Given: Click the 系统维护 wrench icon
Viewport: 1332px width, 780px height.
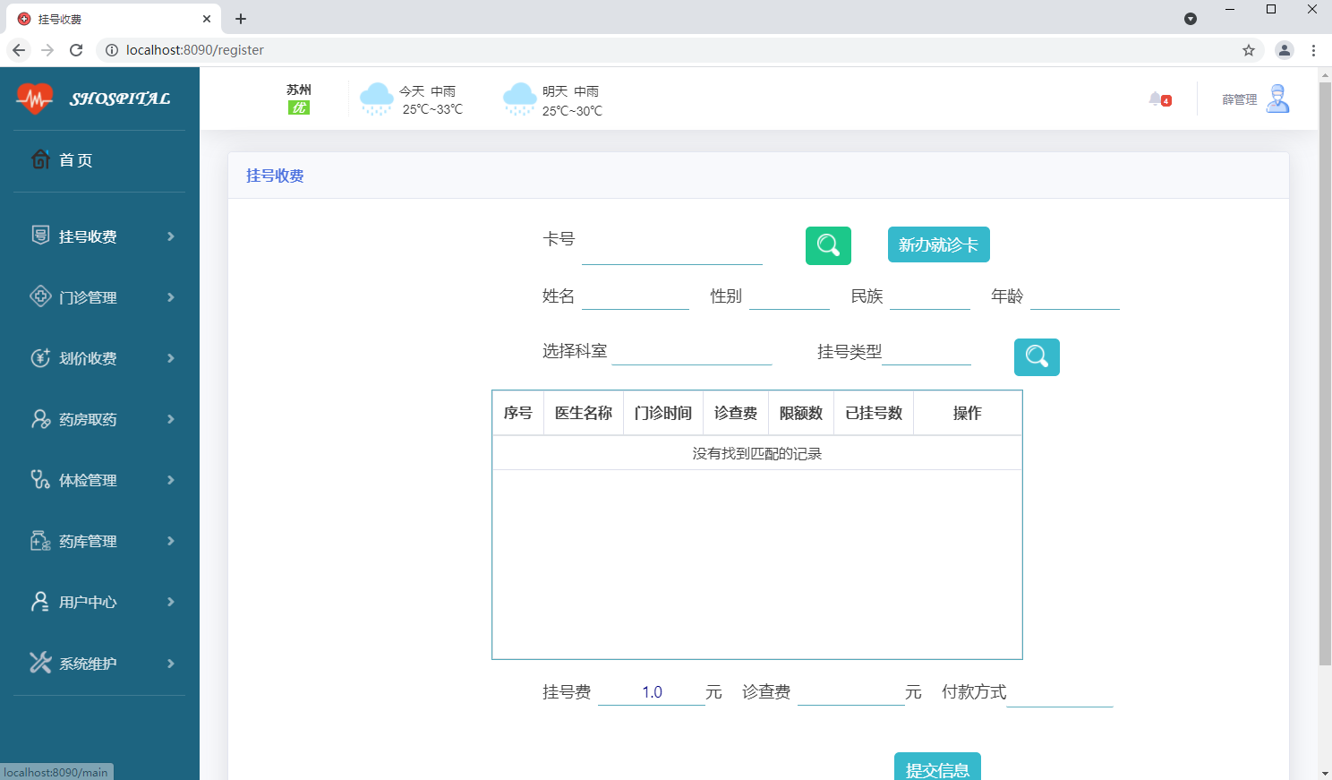Looking at the screenshot, I should coord(40,662).
